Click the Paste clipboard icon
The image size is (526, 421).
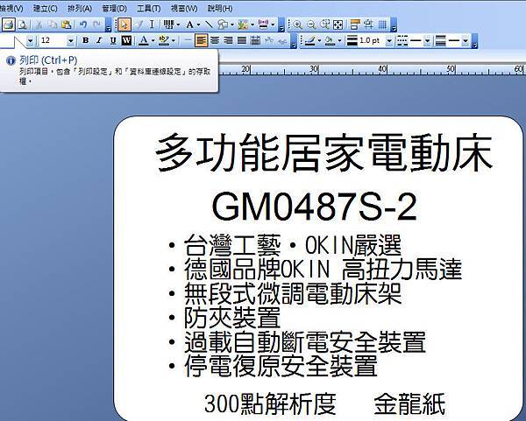(67, 25)
